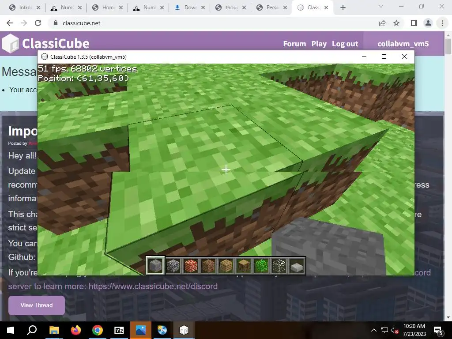Open 7-Zip from the taskbar
The height and width of the screenshot is (339, 452).
(x=119, y=330)
